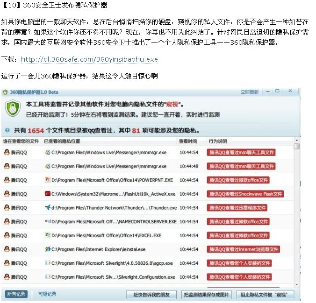Click the QQ penguin icon in the POWERPNT.EXE row
Viewport: 316px width, 303px height.
click(7, 180)
